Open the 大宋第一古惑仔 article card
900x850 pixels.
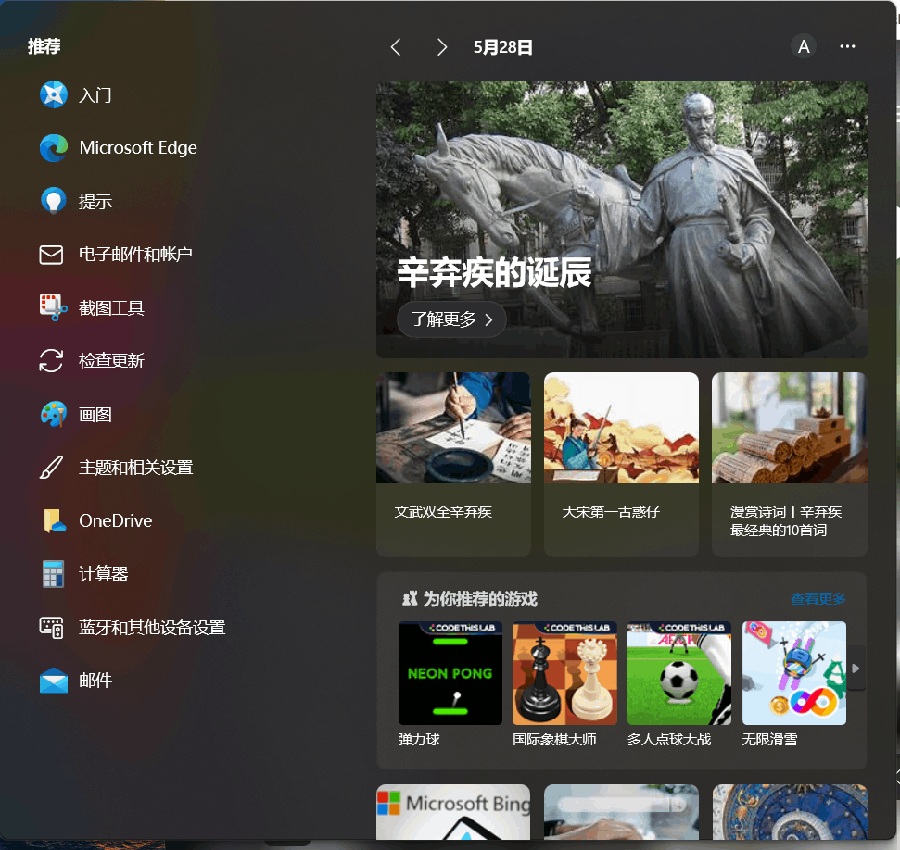point(621,465)
